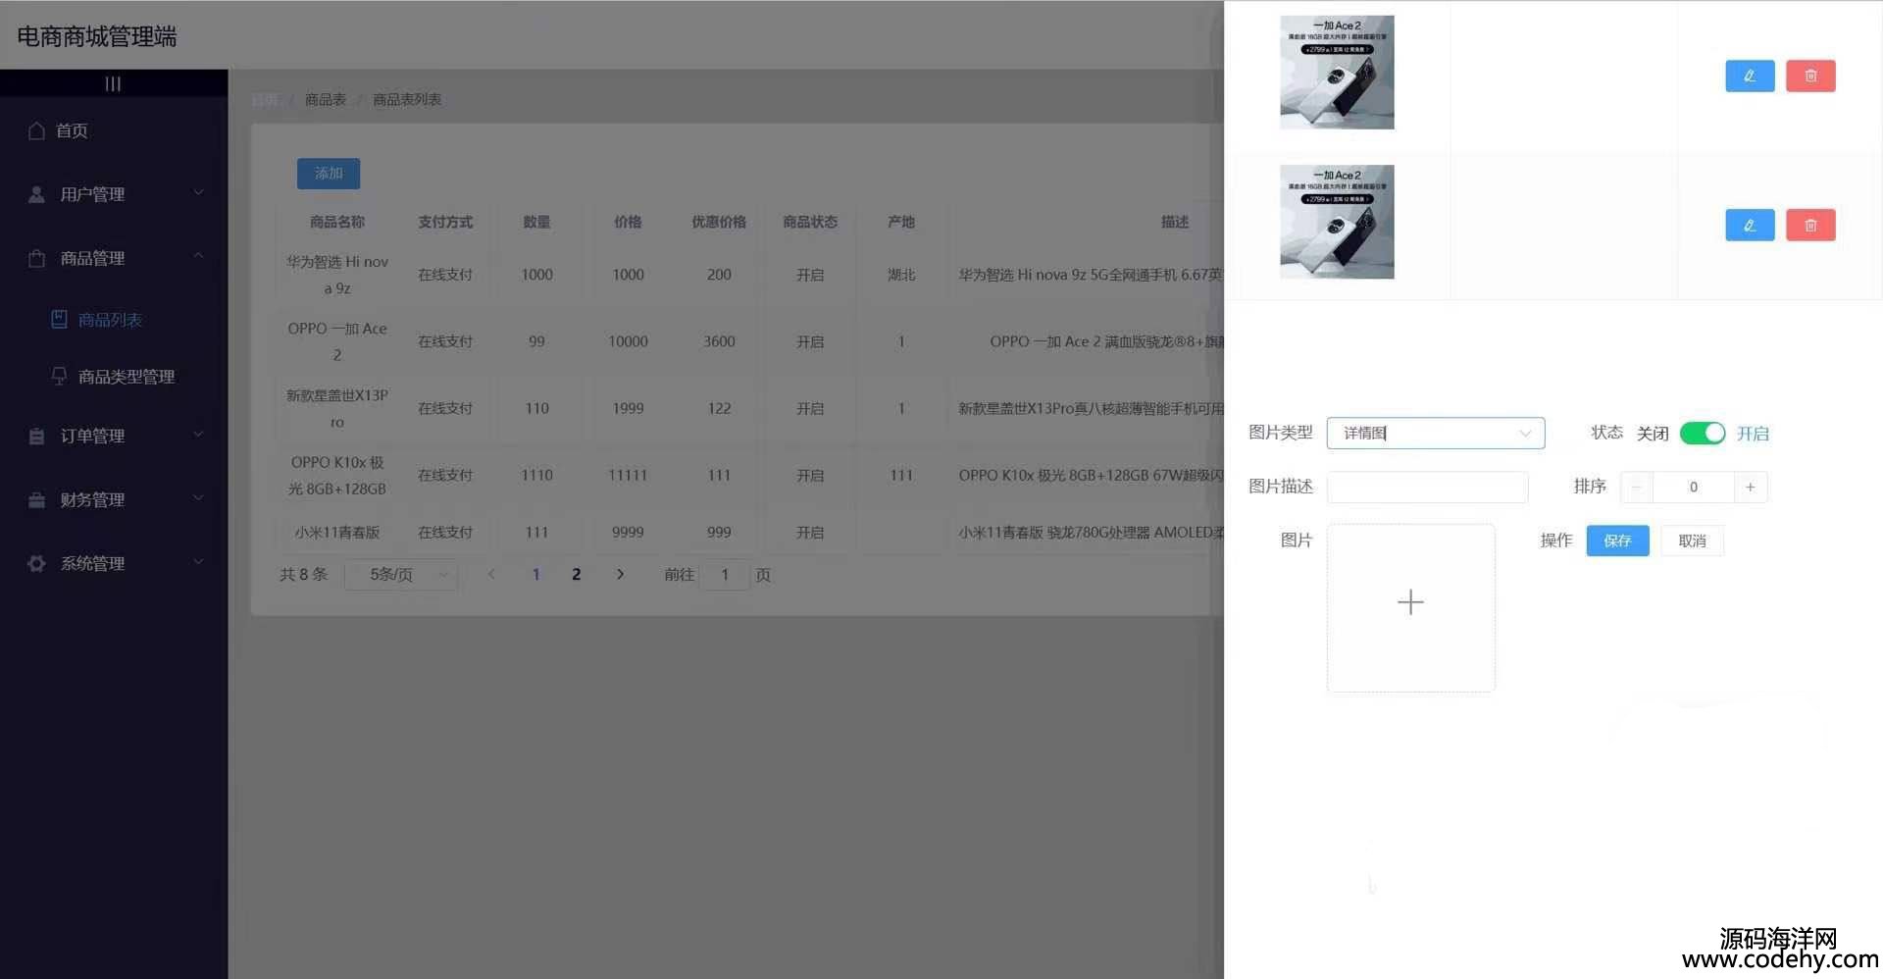The width and height of the screenshot is (1883, 979).
Task: Click the gear icon beside 系统管理
Action: 36,563
